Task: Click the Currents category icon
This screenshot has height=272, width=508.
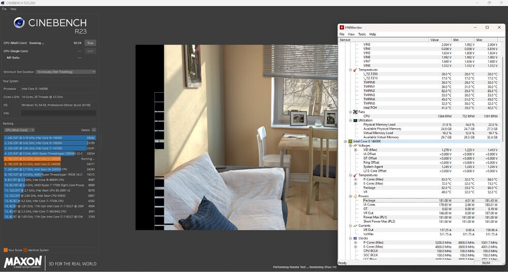Action: point(355,226)
